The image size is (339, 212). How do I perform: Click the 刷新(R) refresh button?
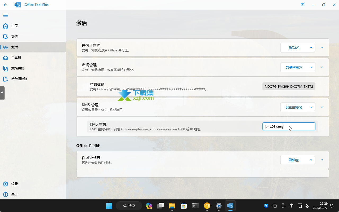tap(294, 160)
